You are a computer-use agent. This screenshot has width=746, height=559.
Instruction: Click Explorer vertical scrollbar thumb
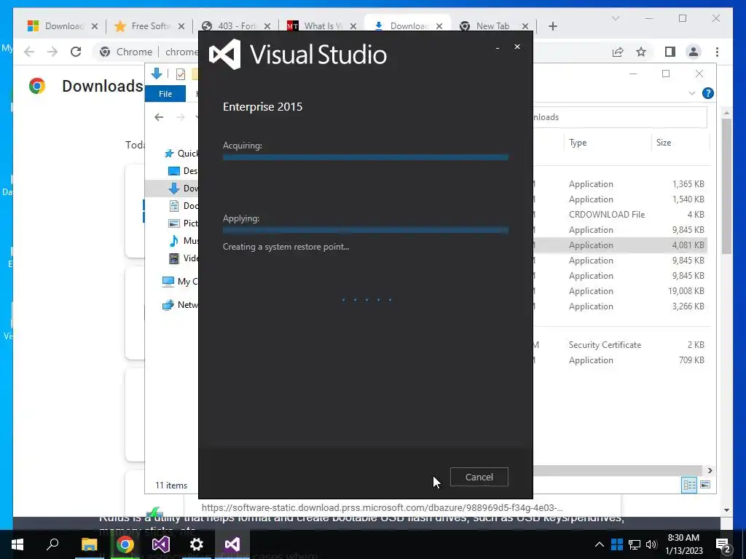(726, 186)
